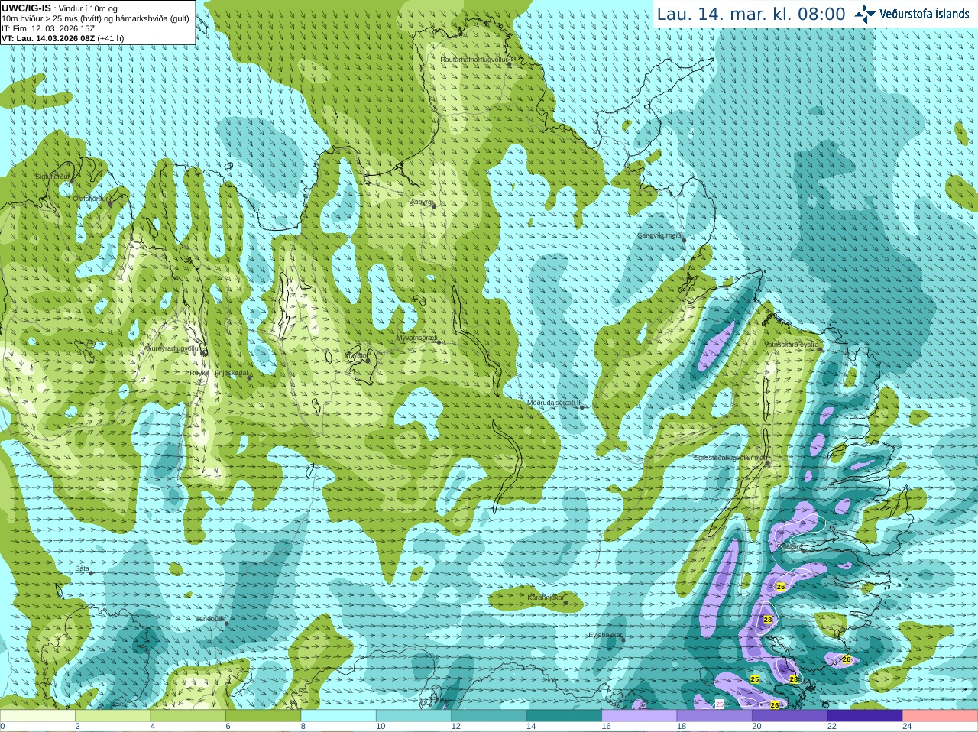Screen dimensions: 978x732
Task: Click the Mývatnsöræfi station label
Action: point(416,338)
